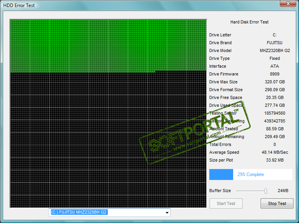Click the firmware value 8909
Image resolution: width=299 pixels, height=223 pixels.
pos(275,74)
